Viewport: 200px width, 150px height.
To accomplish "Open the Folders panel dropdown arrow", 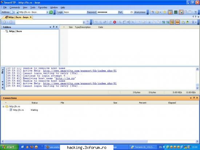I will pyautogui.click(x=50, y=27).
